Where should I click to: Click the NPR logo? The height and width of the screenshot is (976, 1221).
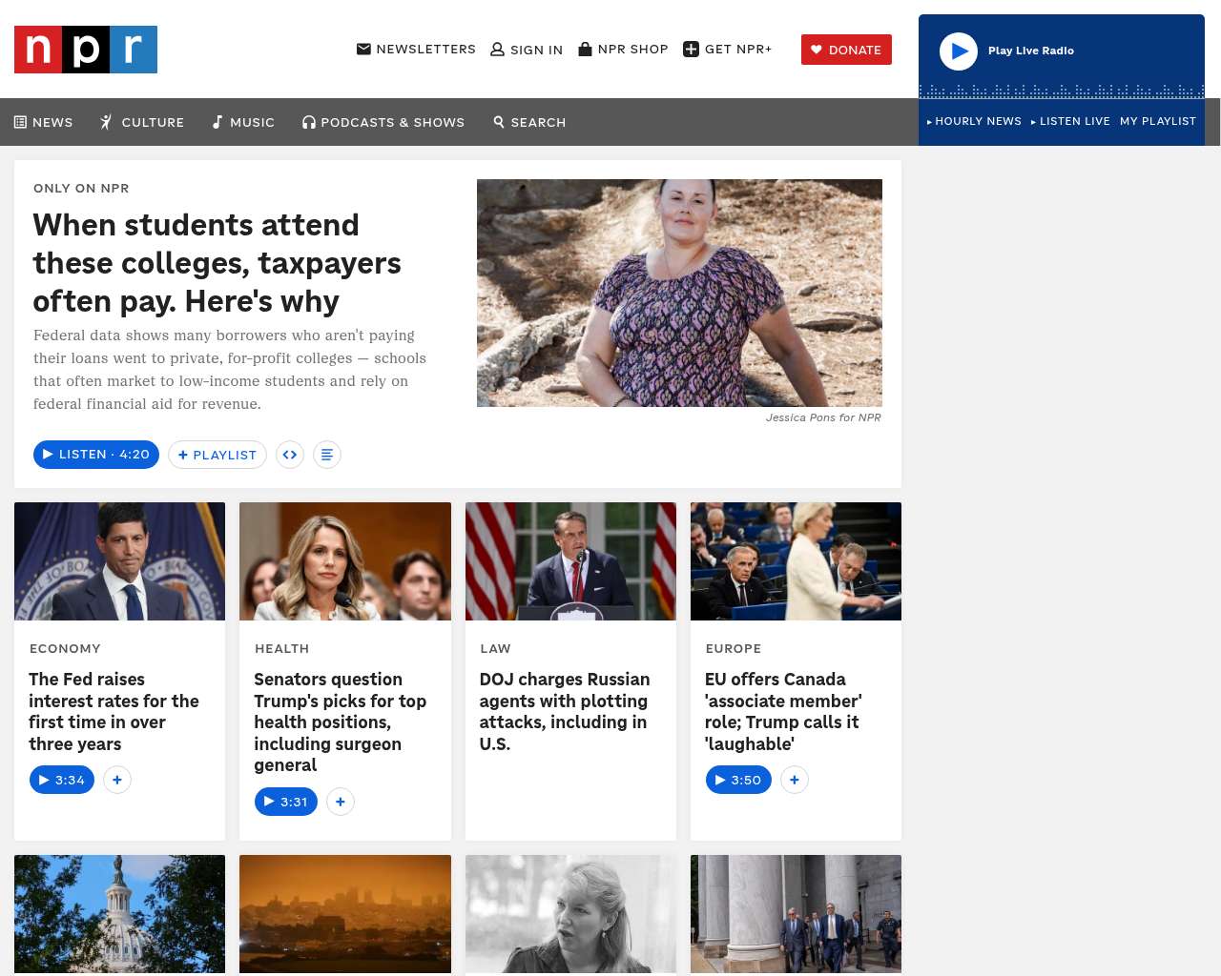coord(86,50)
